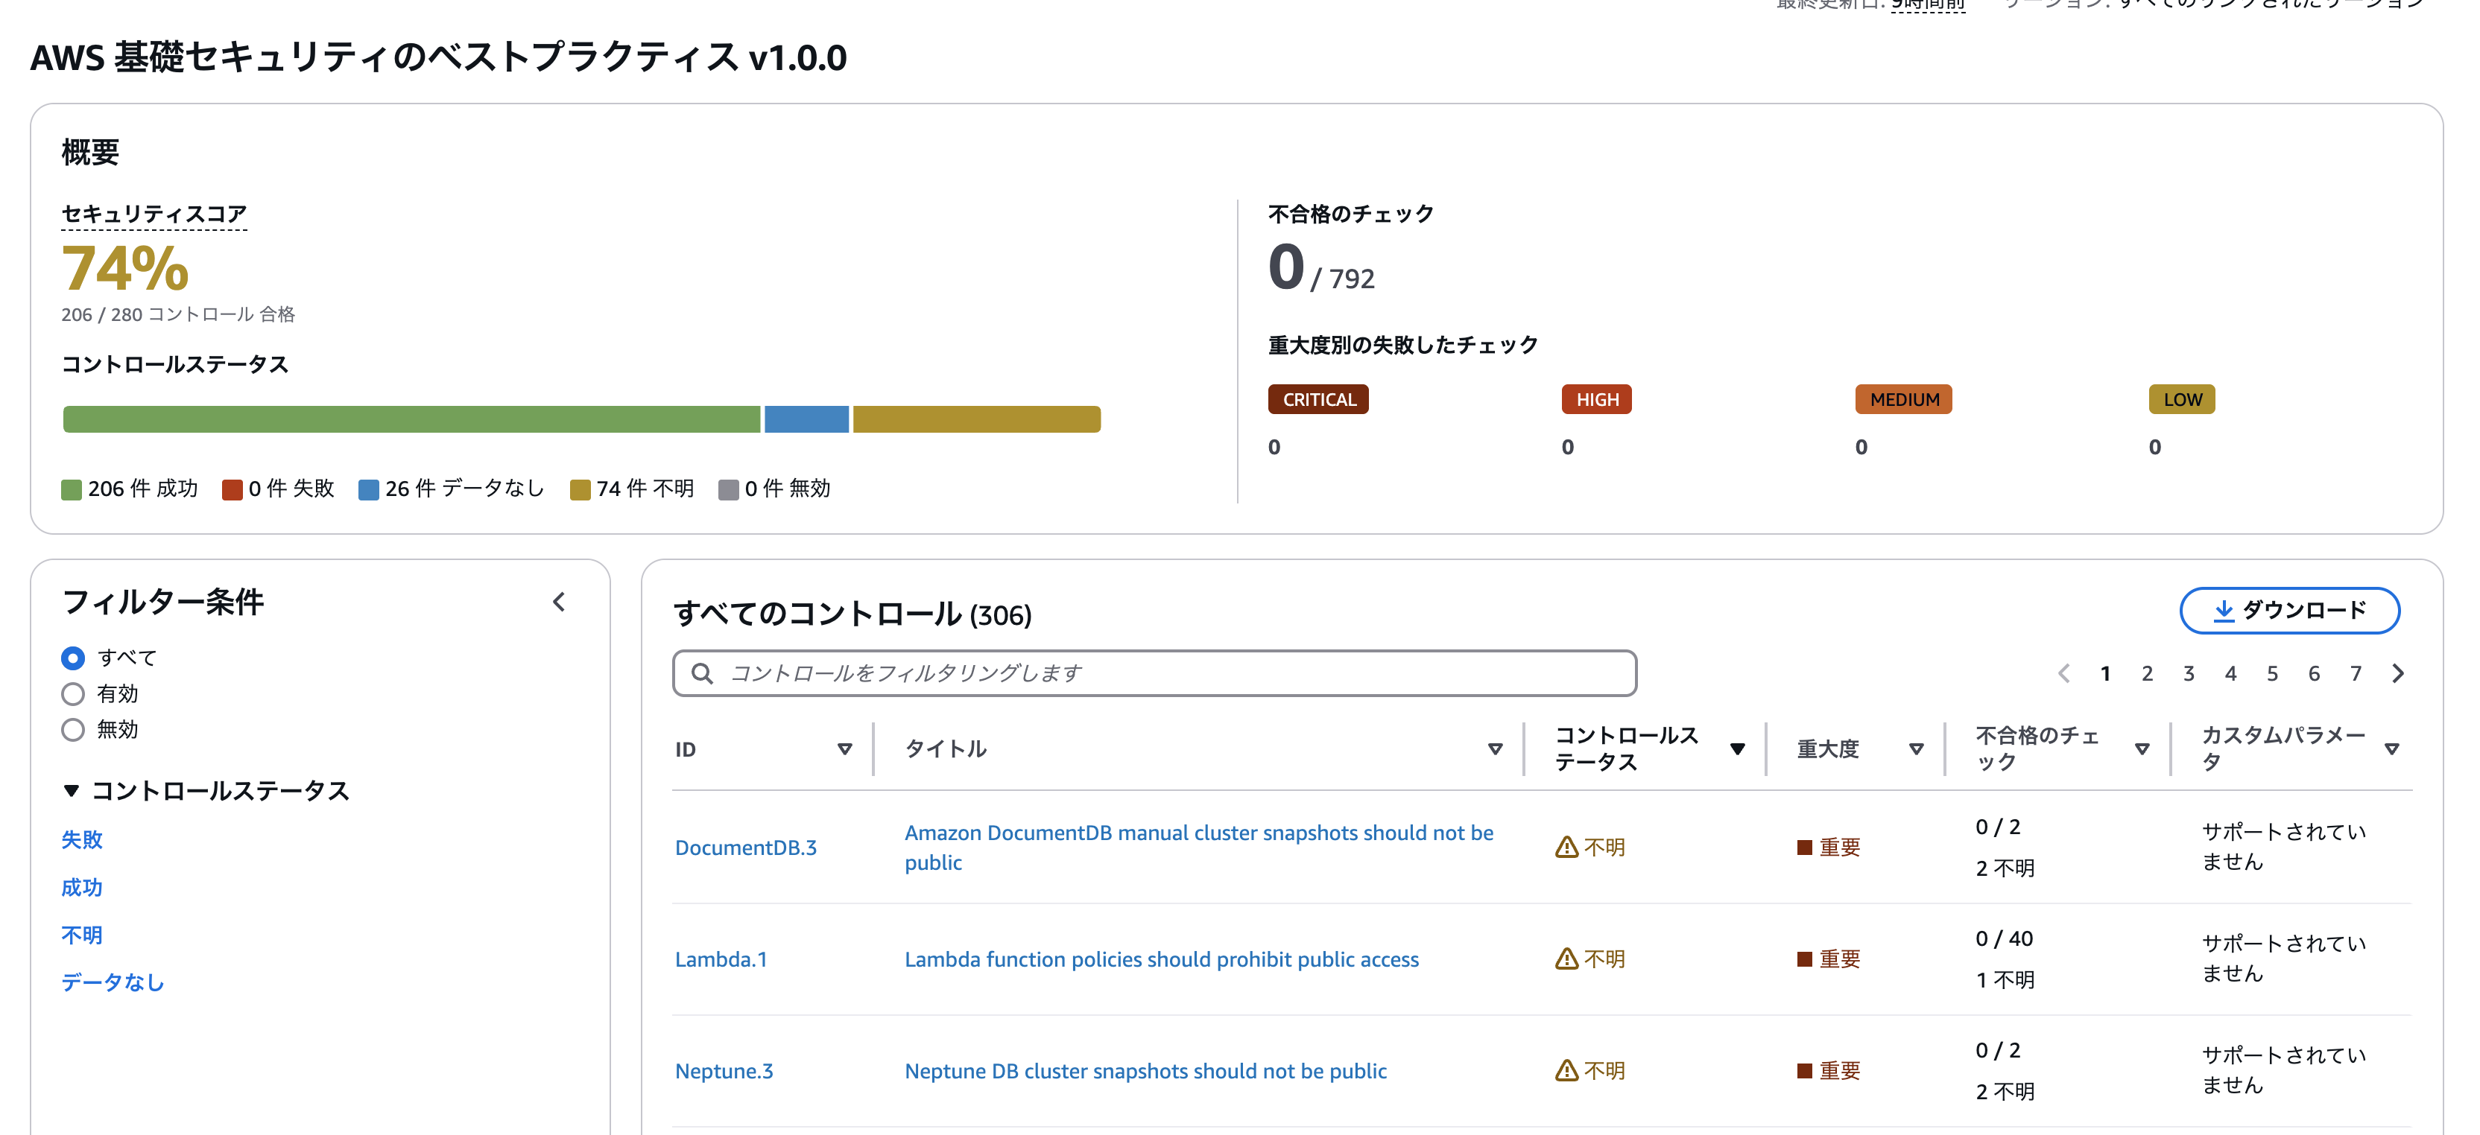Collapse the コントロールステータス filter section
Screen dimensions: 2480x1135
click(70, 791)
